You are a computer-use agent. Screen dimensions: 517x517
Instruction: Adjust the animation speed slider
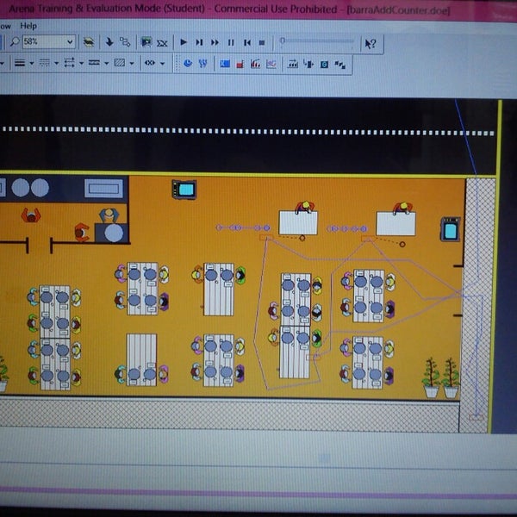tap(317, 41)
